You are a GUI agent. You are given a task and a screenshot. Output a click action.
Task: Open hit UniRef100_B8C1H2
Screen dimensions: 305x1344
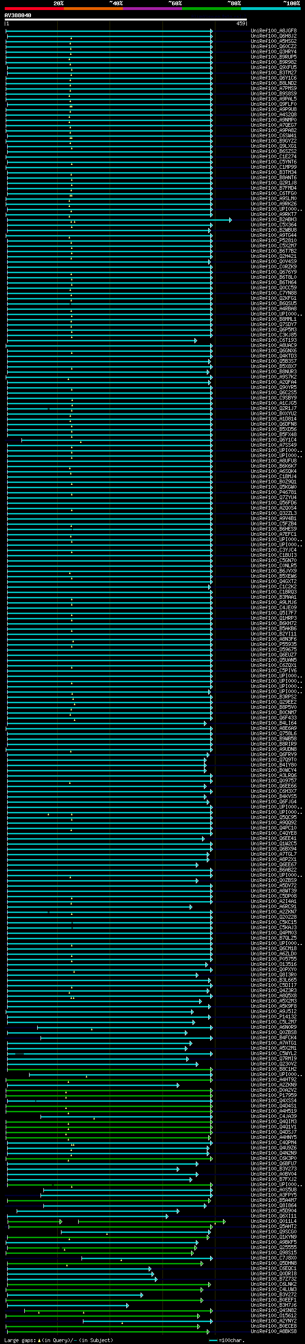click(274, 1069)
